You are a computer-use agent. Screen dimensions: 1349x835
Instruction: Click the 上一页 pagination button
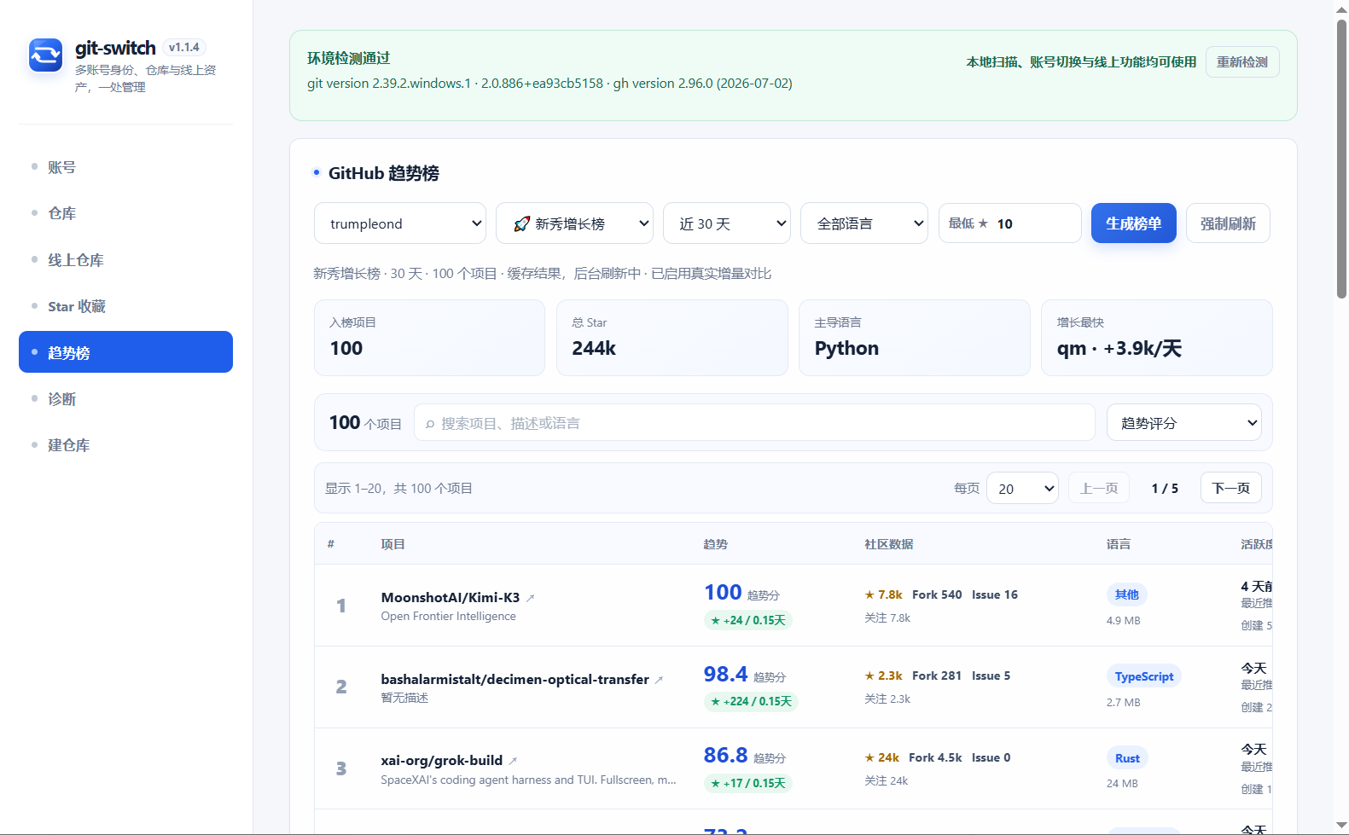[x=1099, y=488]
